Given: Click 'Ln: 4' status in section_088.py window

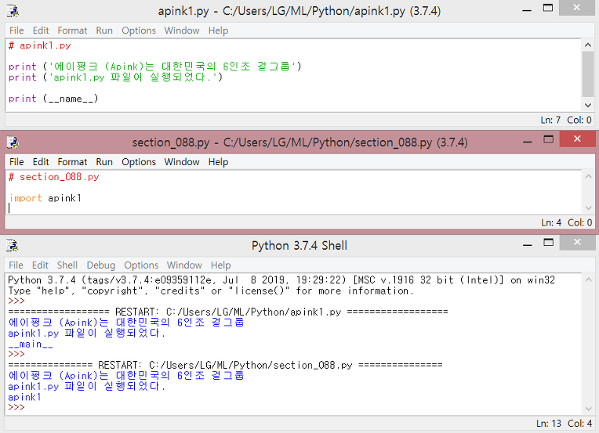Looking at the screenshot, I should [551, 222].
